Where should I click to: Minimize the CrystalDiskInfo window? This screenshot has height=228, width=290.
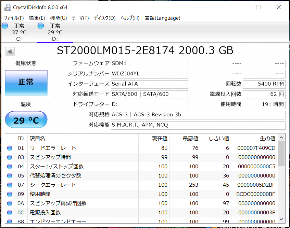coord(239,7)
